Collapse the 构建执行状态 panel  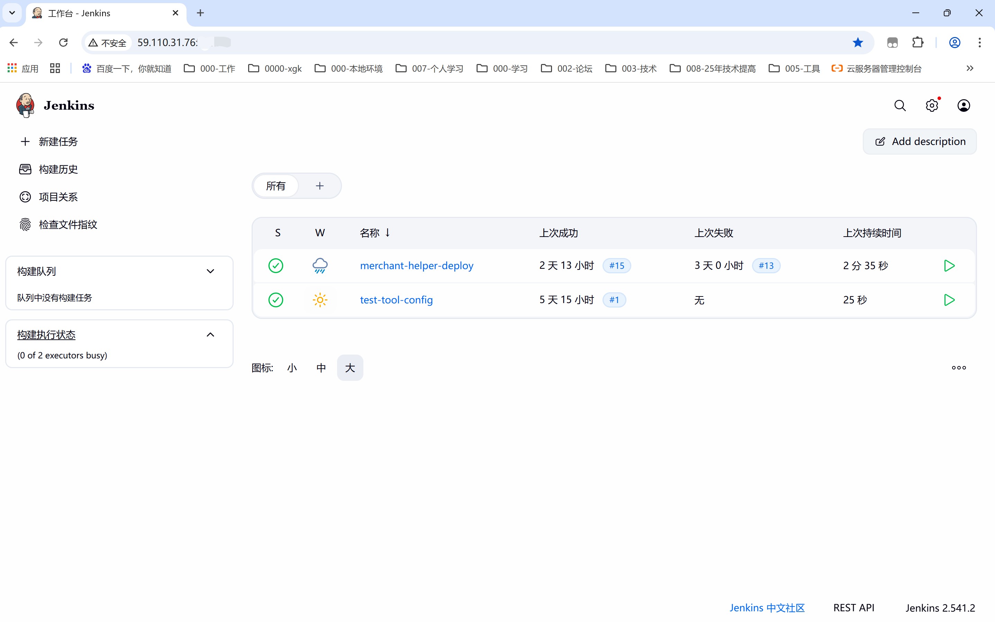[210, 335]
